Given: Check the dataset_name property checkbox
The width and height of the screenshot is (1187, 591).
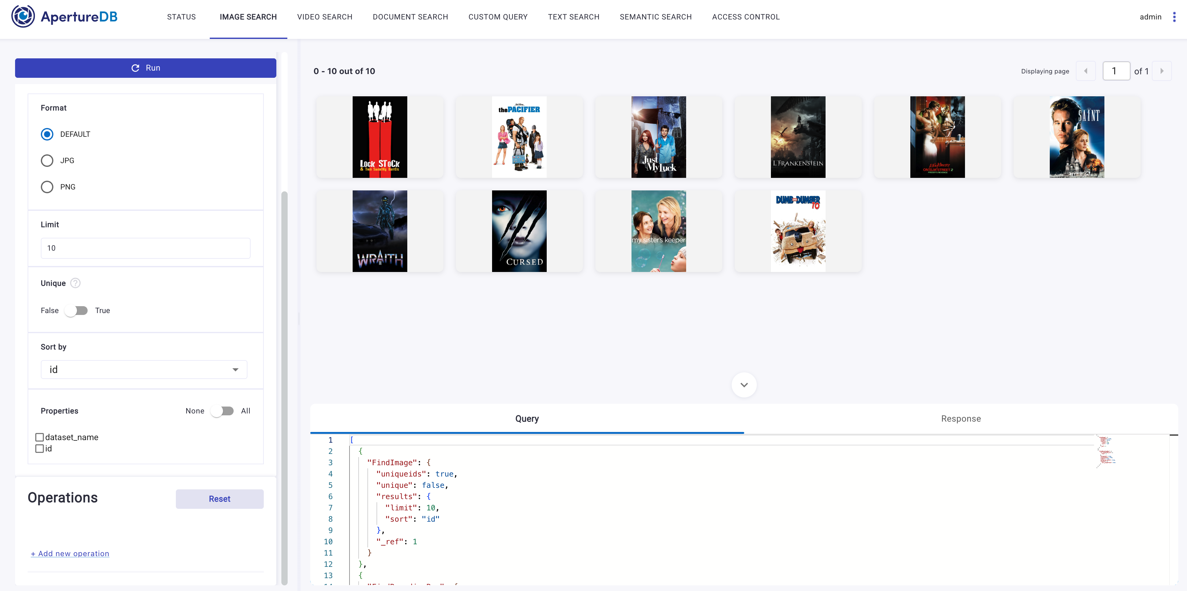Looking at the screenshot, I should (40, 437).
